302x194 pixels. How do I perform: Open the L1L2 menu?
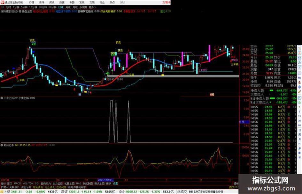pyautogui.click(x=122, y=2)
